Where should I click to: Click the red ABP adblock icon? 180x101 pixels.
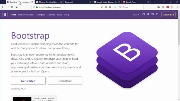[168, 7]
